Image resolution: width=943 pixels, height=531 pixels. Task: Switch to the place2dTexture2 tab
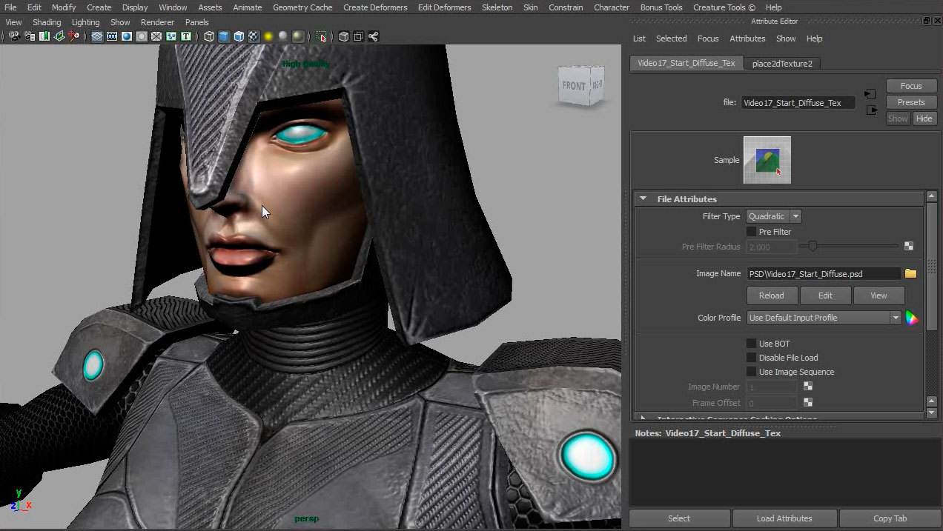[781, 64]
